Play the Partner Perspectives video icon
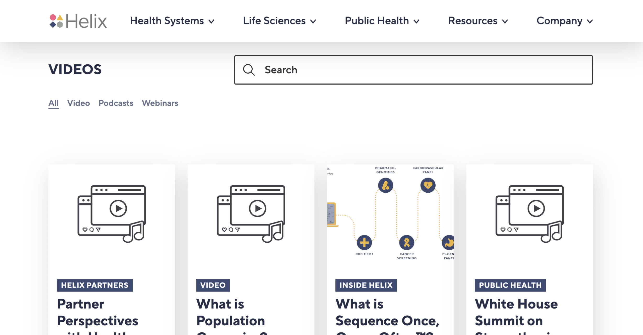Screen dimensions: 643x335 coord(118,209)
